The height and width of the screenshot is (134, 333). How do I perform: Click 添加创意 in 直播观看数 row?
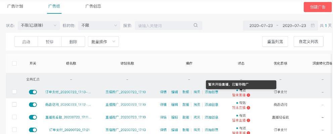(211, 117)
